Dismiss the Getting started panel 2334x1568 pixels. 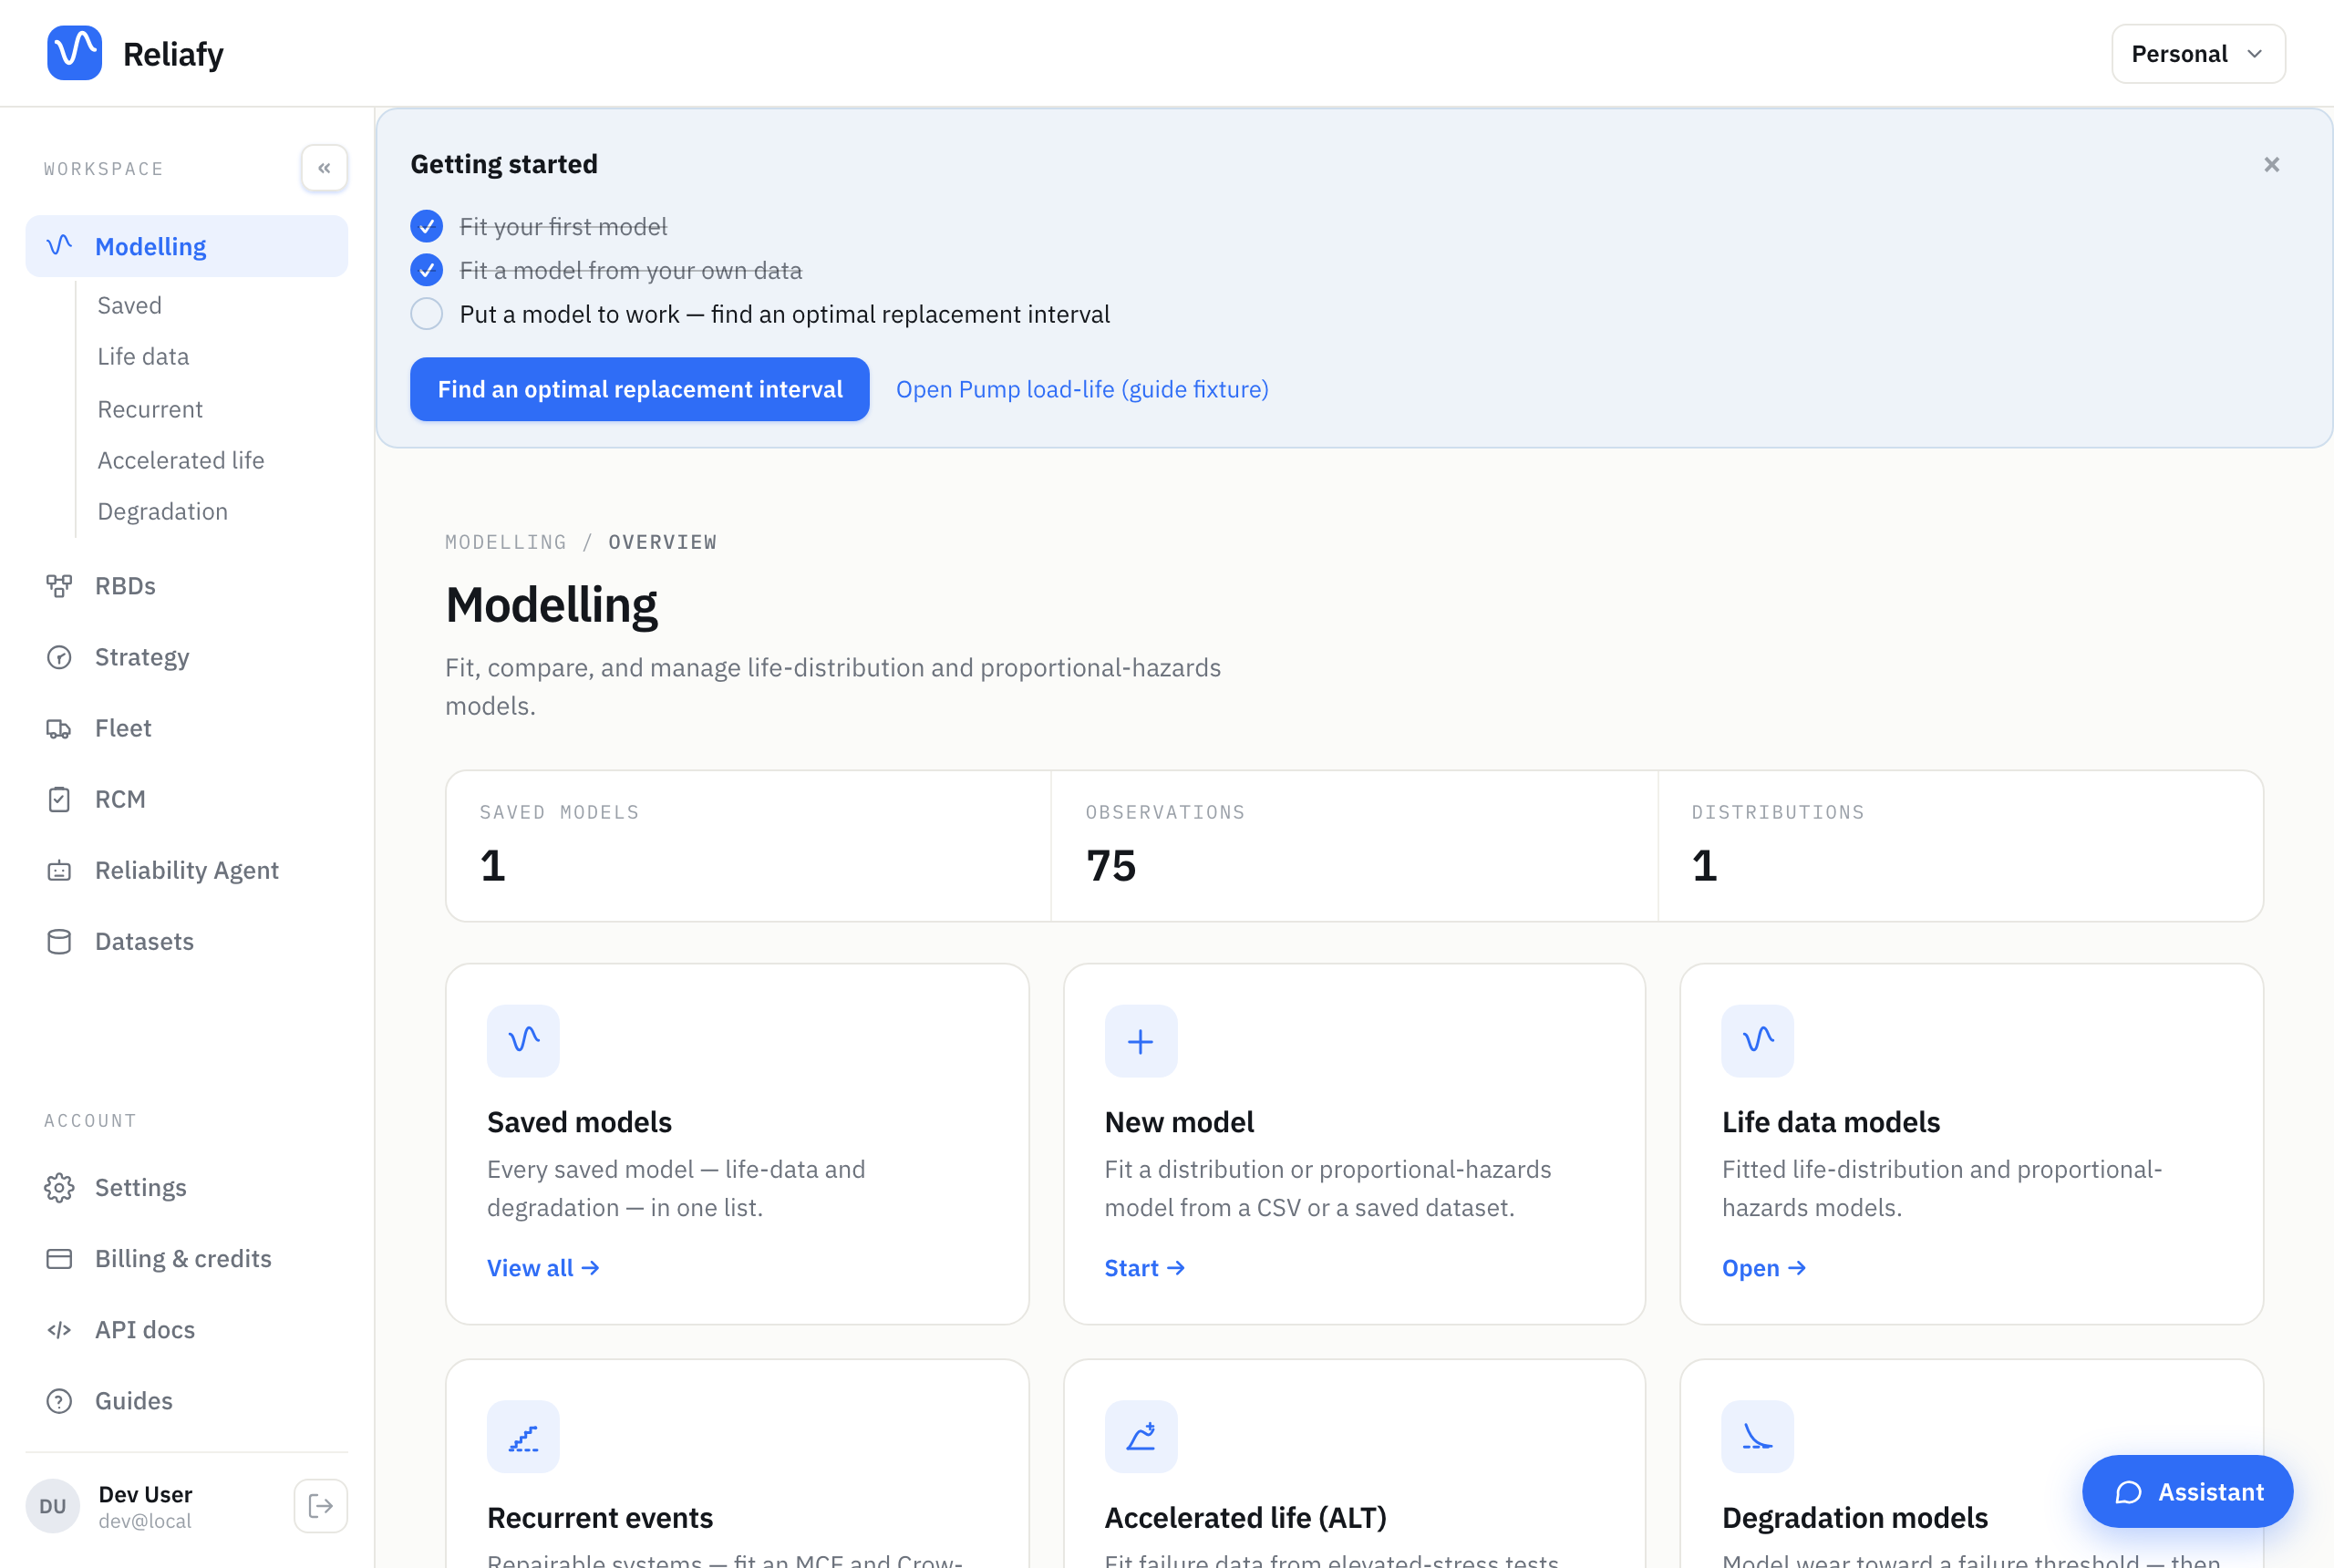pyautogui.click(x=2271, y=164)
